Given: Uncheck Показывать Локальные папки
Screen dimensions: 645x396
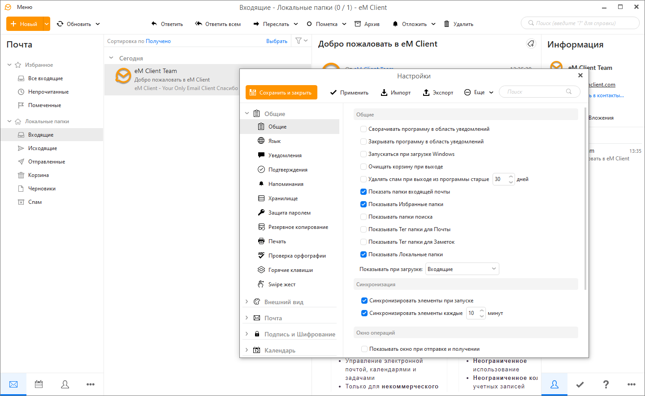Looking at the screenshot, I should tap(364, 254).
